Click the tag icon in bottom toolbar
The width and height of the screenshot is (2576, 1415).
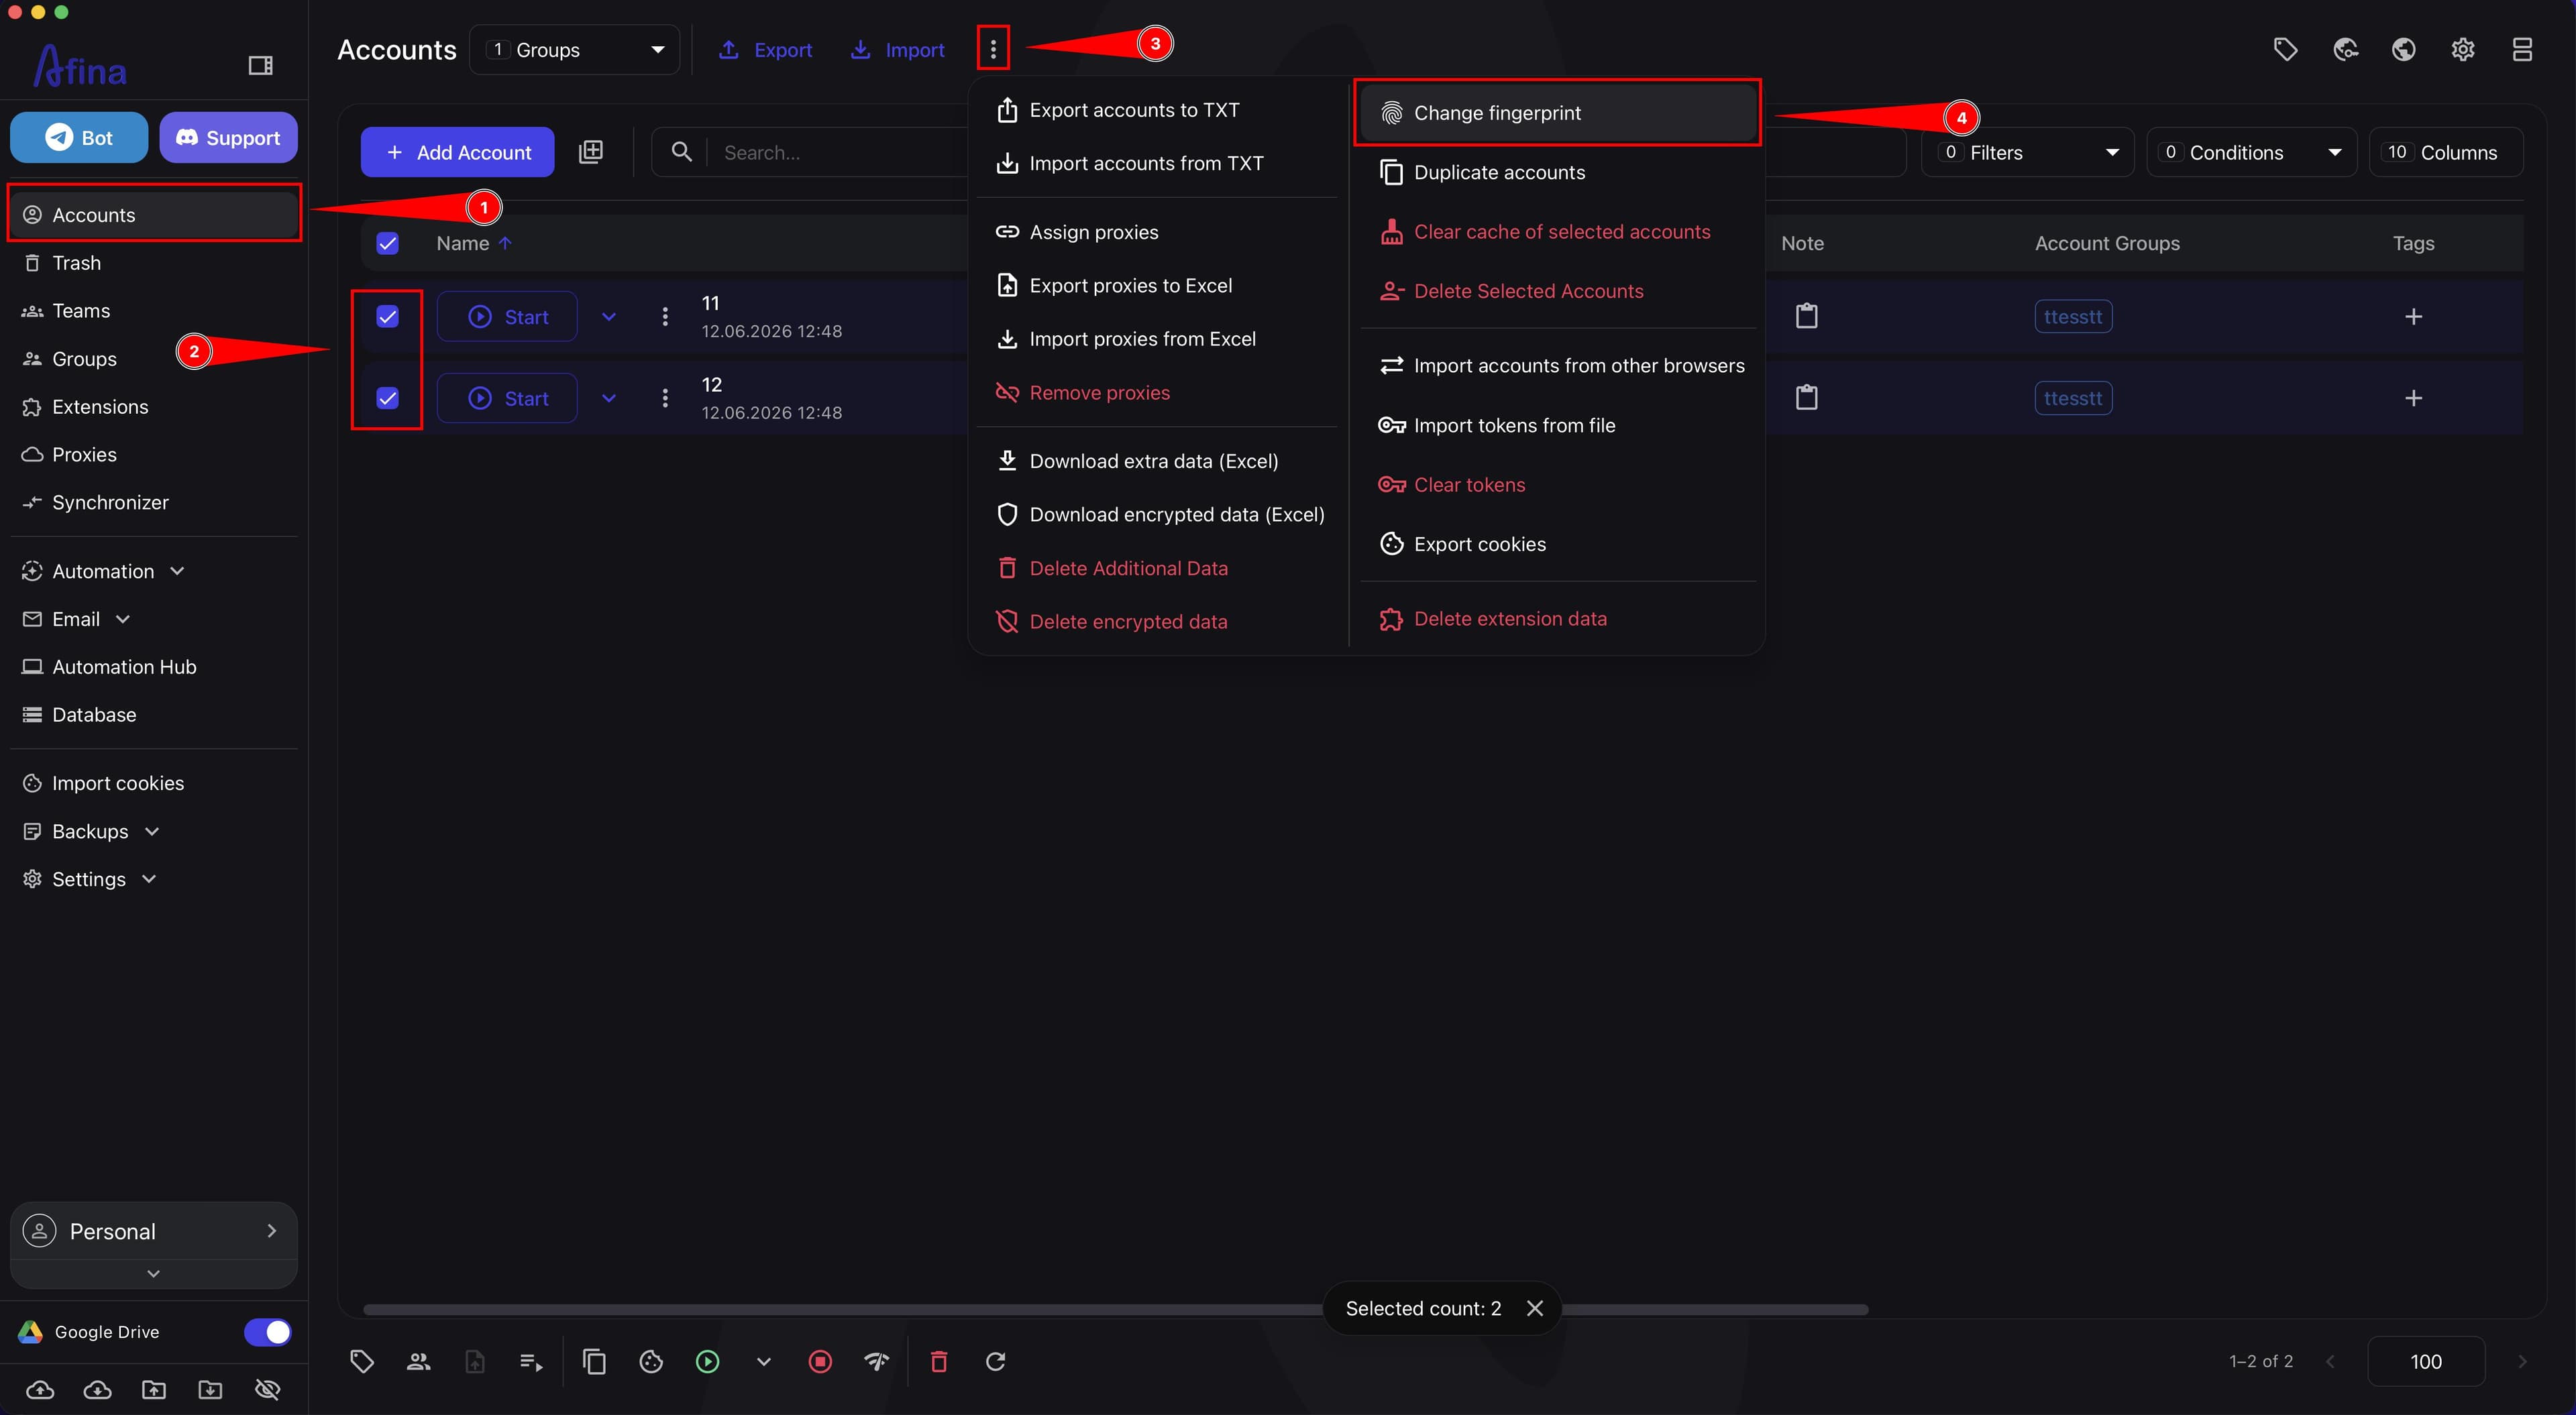362,1361
